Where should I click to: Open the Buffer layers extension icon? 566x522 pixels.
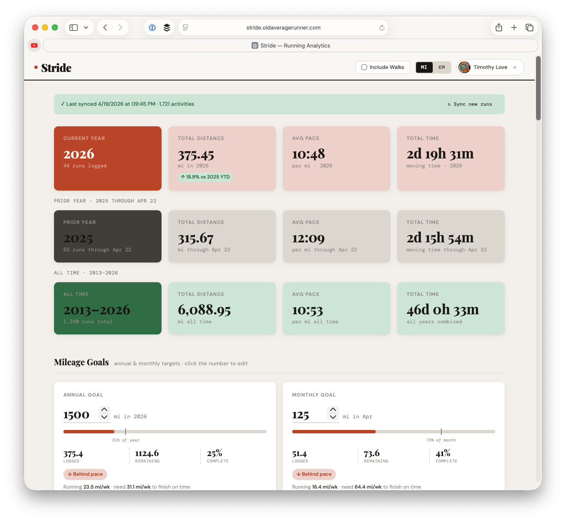click(x=167, y=27)
